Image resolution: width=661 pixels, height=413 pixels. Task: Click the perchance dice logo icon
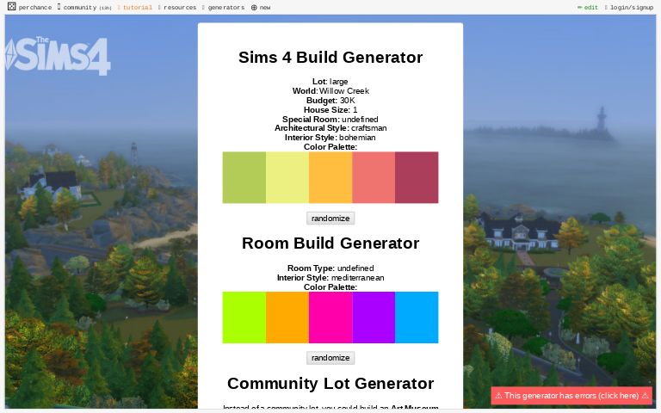[x=12, y=6]
